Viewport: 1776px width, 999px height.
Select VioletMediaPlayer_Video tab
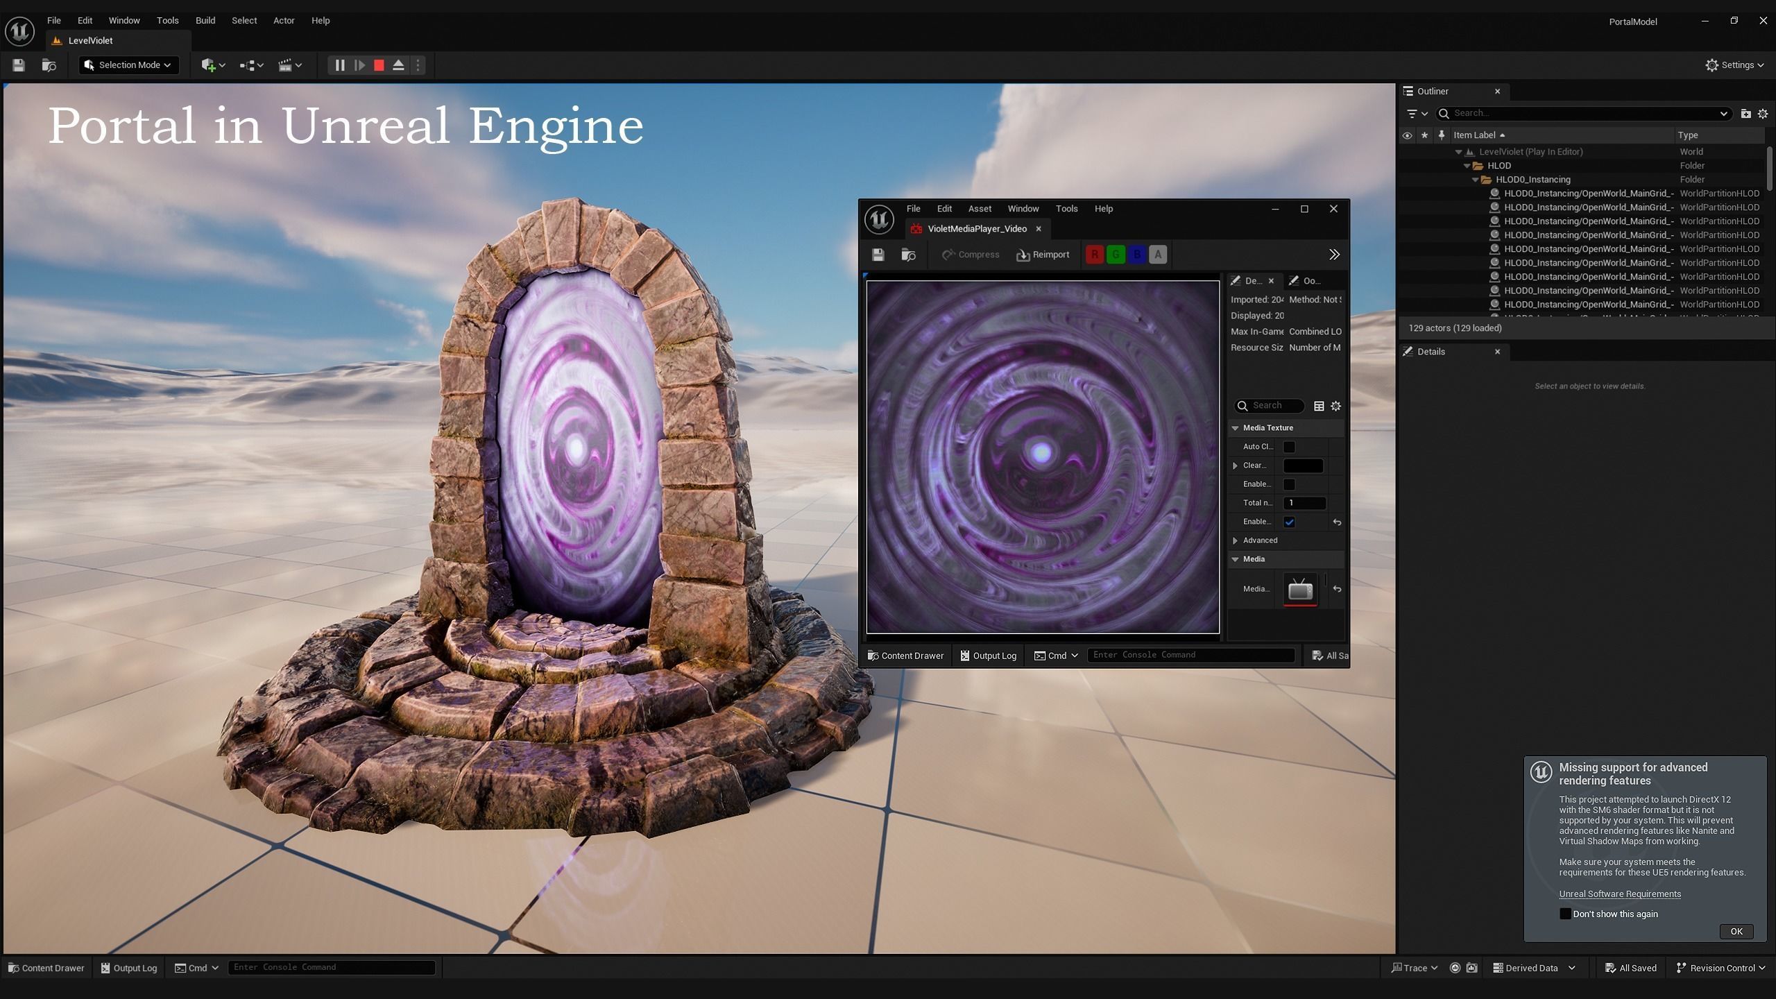977,229
